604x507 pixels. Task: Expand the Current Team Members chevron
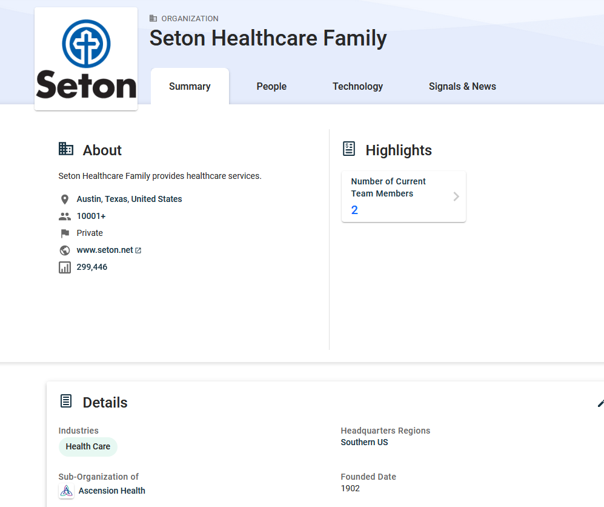click(456, 196)
